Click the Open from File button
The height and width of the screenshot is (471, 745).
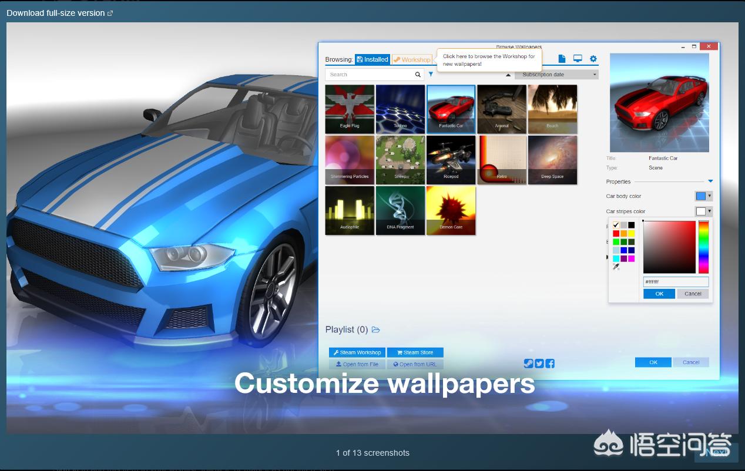coord(357,364)
